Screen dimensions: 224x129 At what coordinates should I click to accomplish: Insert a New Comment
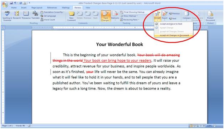71,16
